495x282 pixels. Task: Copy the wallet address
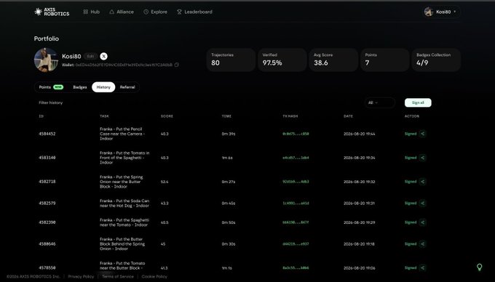click(x=177, y=65)
